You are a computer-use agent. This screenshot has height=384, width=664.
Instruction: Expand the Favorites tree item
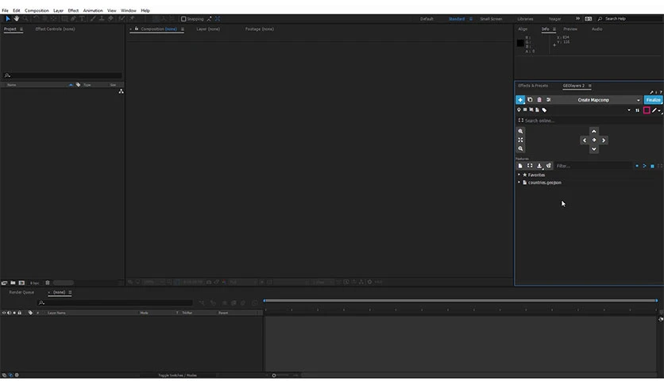(x=519, y=175)
